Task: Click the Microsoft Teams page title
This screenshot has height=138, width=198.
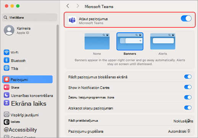Action: [99, 6]
